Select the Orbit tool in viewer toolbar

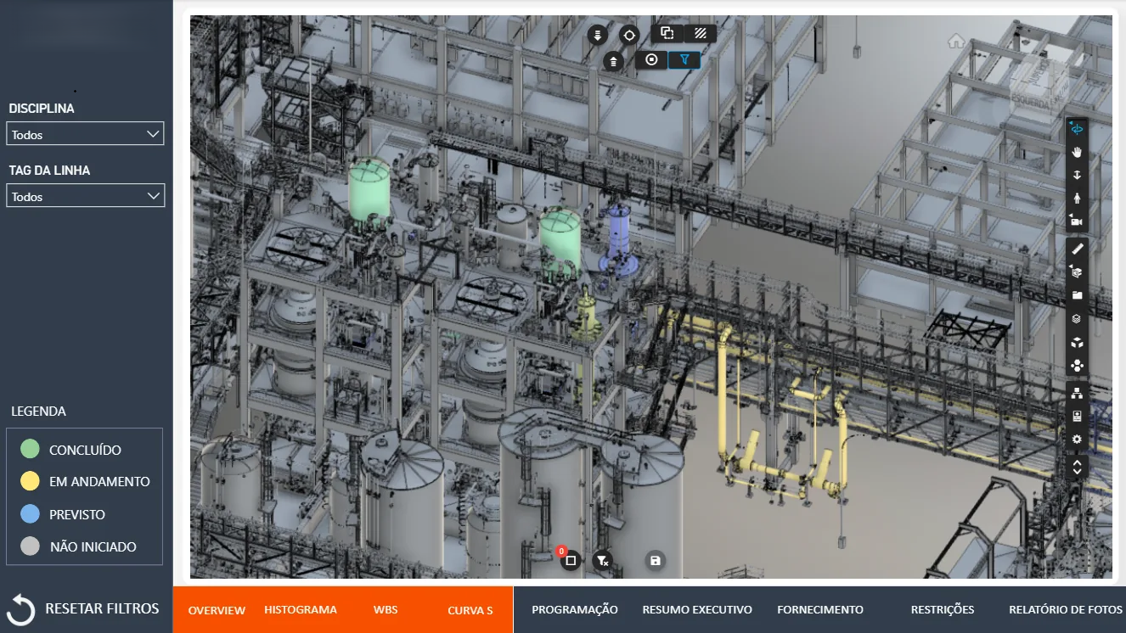click(1077, 129)
